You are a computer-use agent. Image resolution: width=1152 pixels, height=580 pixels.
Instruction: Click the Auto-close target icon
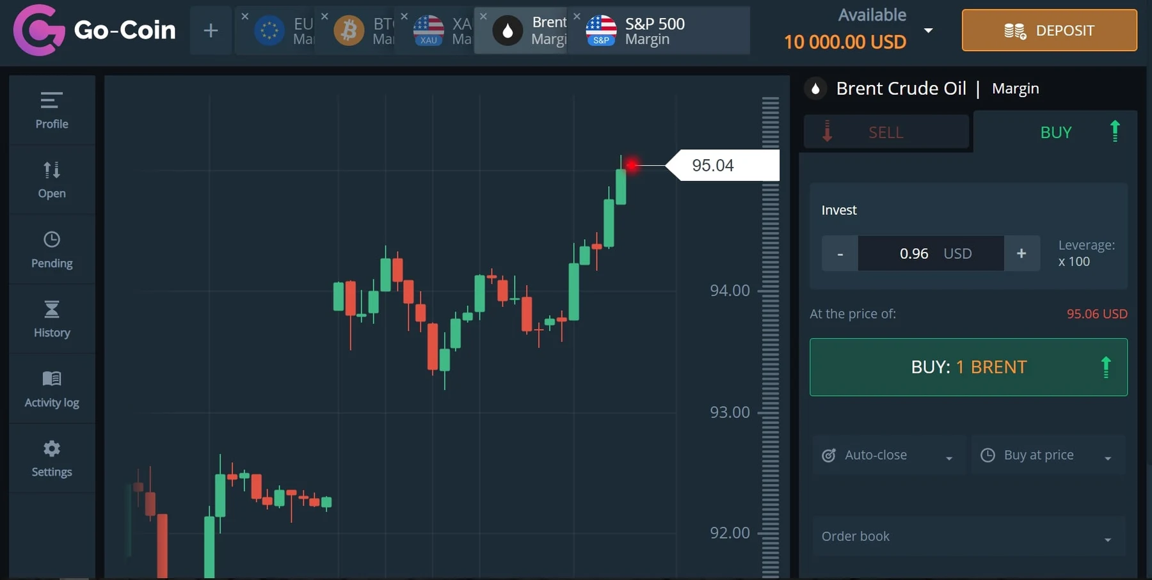[829, 455]
